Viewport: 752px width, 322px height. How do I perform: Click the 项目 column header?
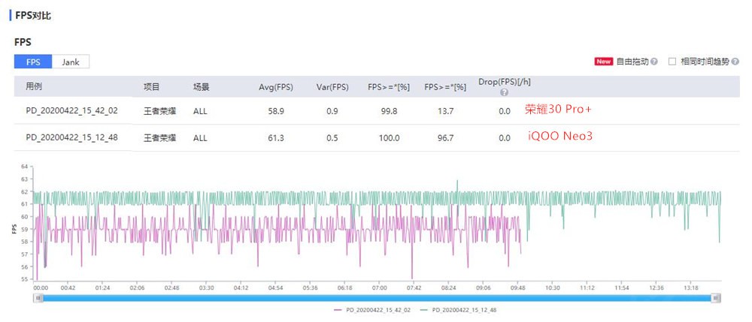click(152, 86)
